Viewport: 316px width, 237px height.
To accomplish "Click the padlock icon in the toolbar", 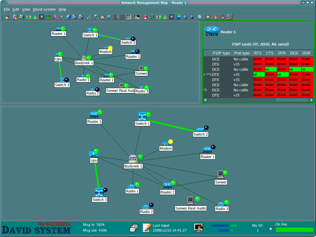I will pyautogui.click(x=7, y=17).
